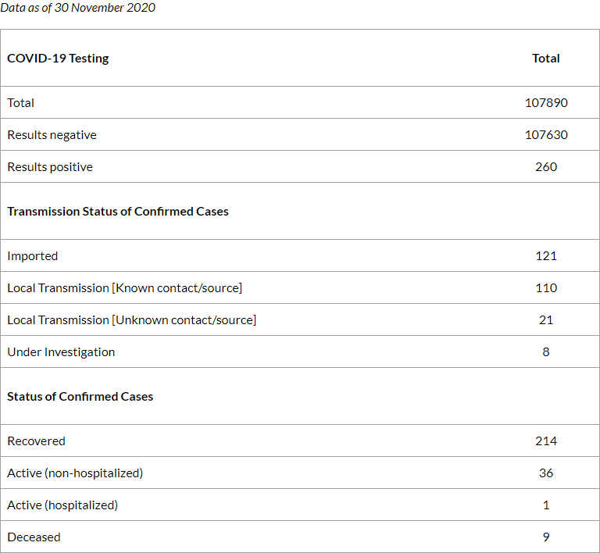Image resolution: width=600 pixels, height=553 pixels.
Task: Select the Unknown source count 21
Action: (x=546, y=320)
